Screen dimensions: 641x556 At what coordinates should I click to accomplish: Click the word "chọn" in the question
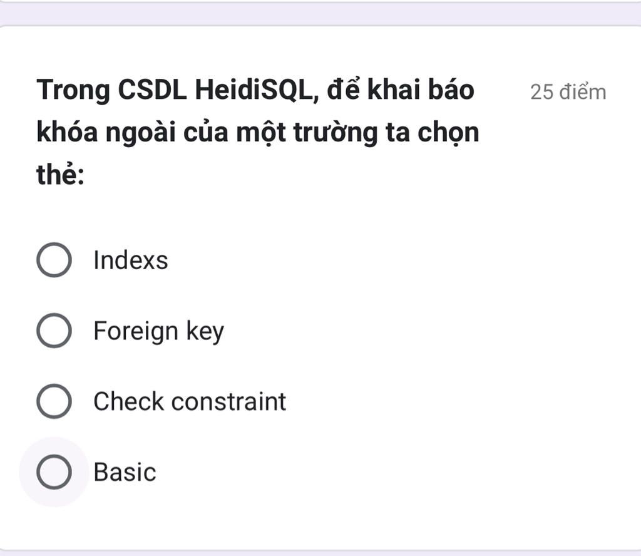(x=448, y=133)
